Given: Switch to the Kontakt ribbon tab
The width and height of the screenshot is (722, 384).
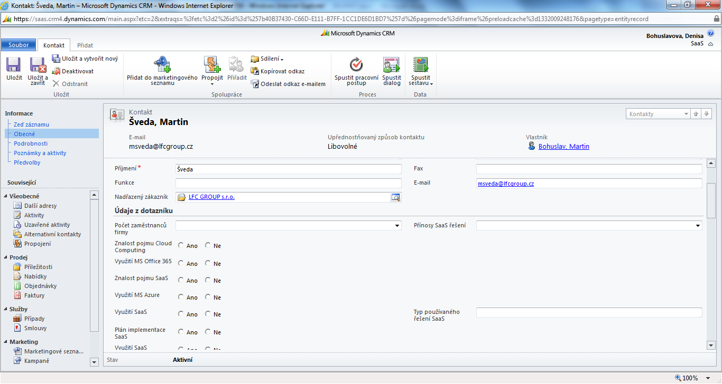Looking at the screenshot, I should click(x=54, y=45).
